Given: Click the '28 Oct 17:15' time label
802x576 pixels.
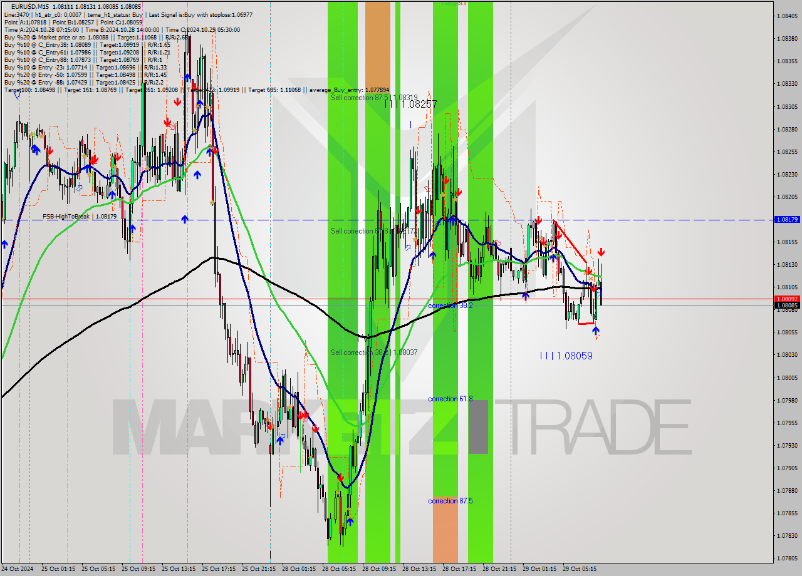Looking at the screenshot, I should point(459,569).
